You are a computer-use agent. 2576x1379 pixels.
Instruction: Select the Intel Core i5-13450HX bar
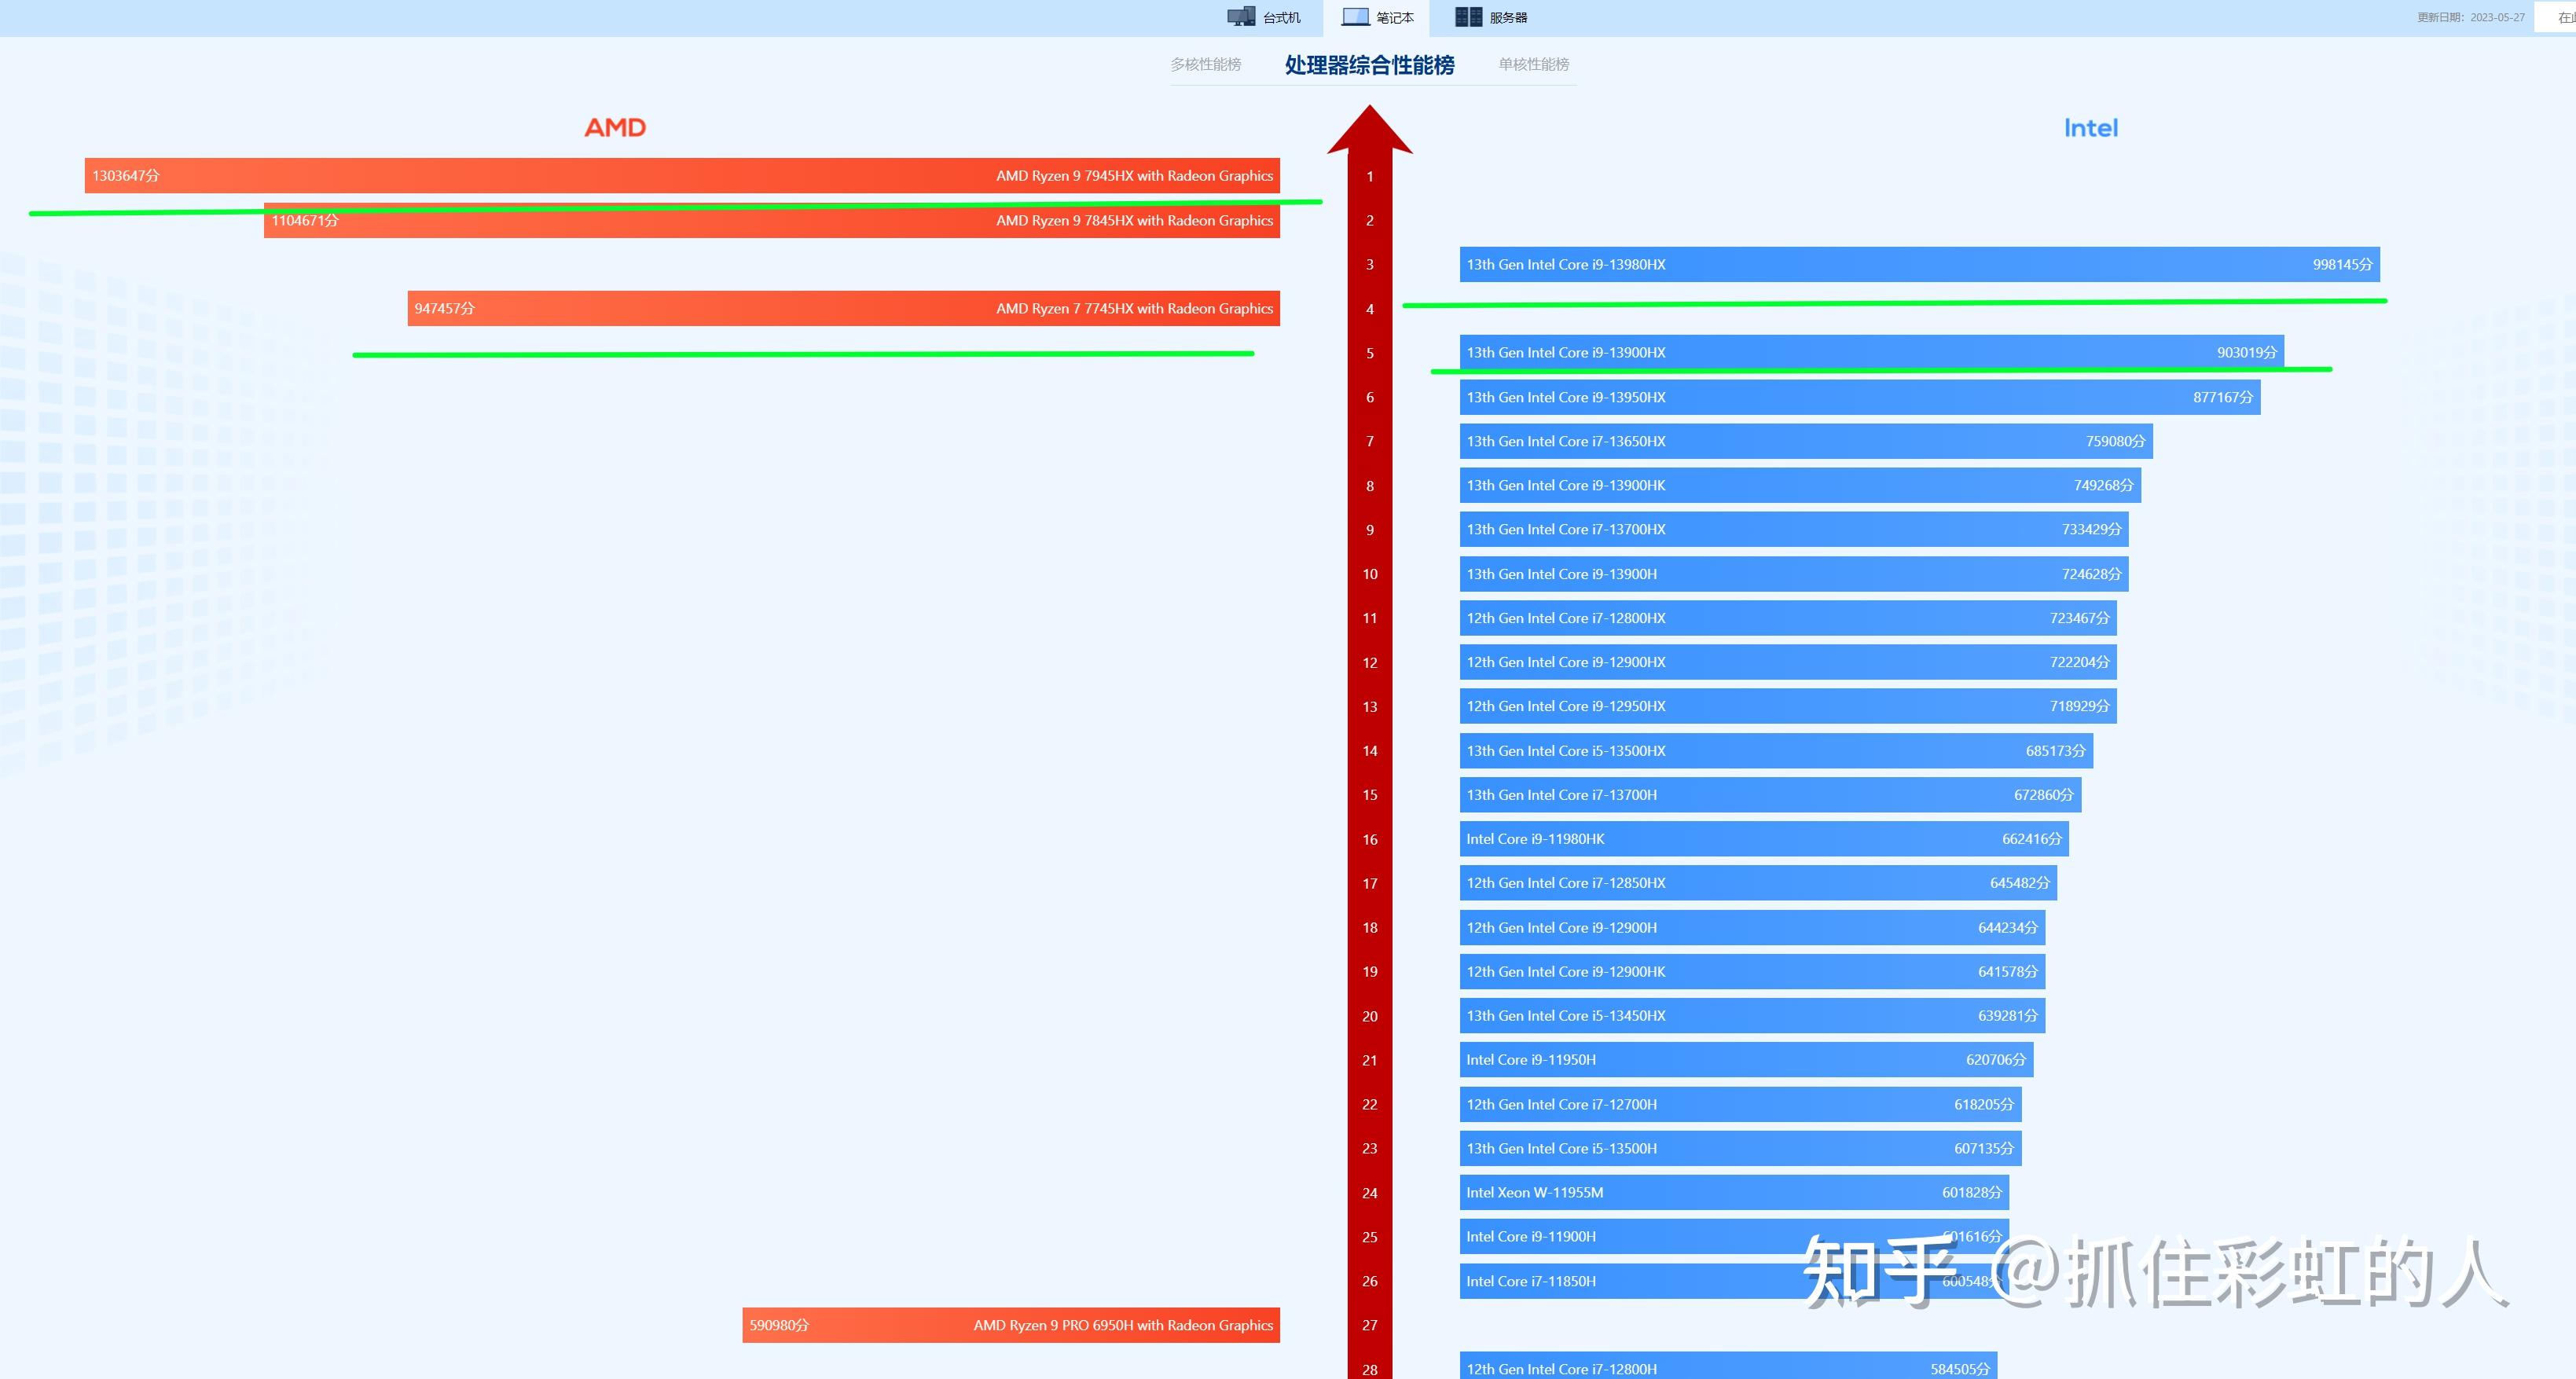[1752, 1016]
